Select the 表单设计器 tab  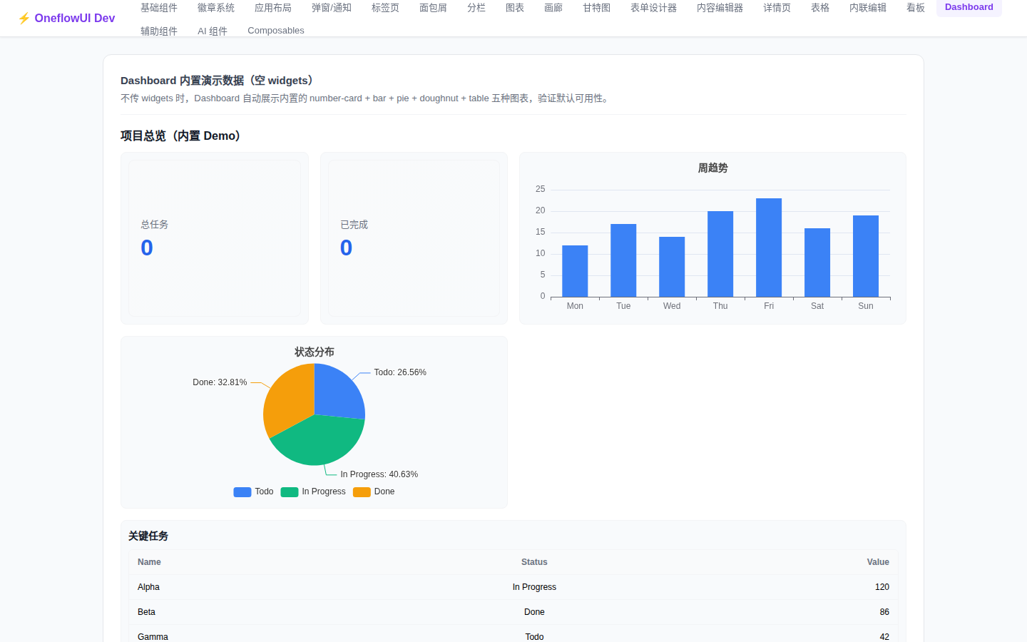[x=653, y=8]
